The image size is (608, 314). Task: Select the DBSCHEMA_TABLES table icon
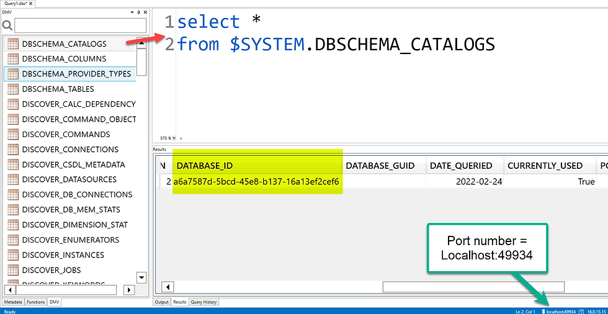13,89
